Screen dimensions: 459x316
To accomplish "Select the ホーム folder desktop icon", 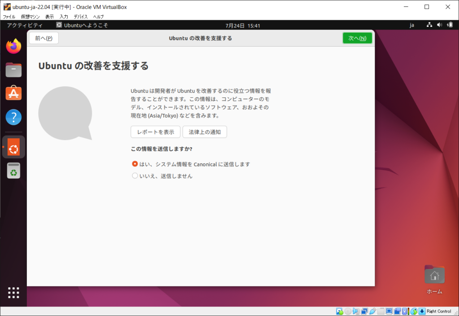I will 434,279.
